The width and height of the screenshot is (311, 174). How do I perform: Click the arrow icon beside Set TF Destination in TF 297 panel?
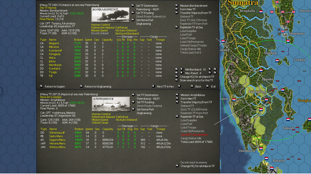[x=133, y=95]
